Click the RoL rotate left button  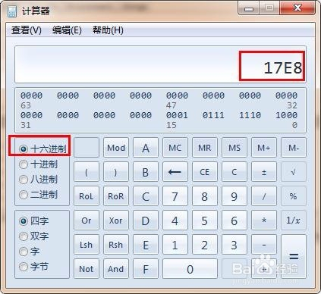point(87,196)
